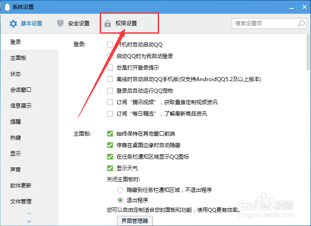Screen dimensions: 311x226
Task: Select 登录 in the sidebar
Action: [x=29, y=42]
